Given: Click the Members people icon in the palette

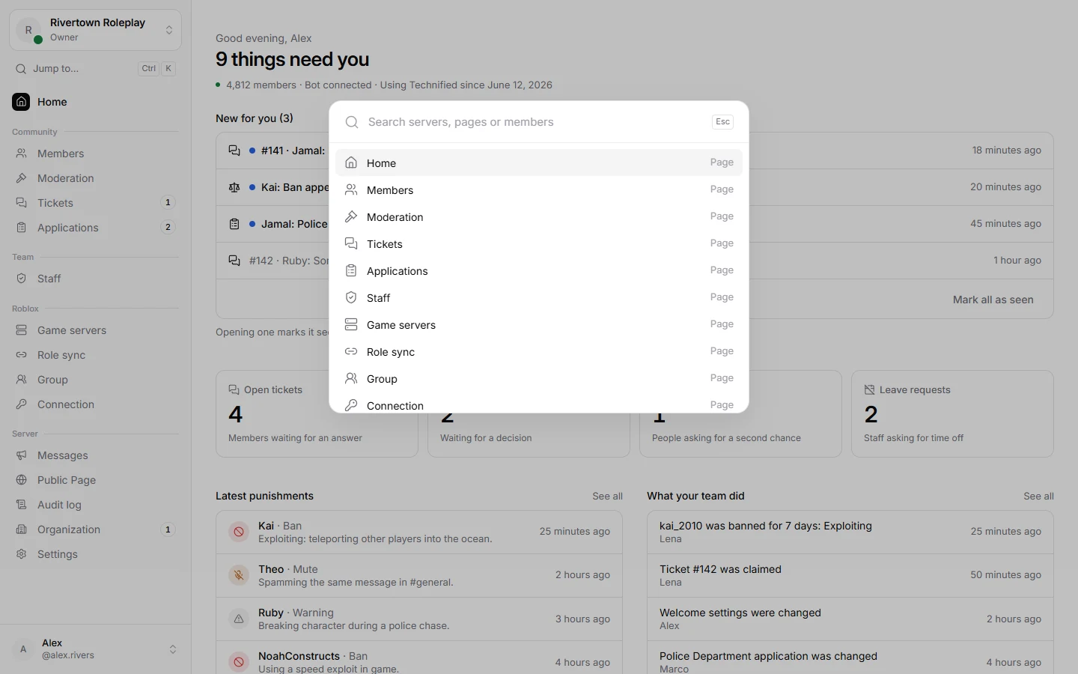Looking at the screenshot, I should (351, 189).
